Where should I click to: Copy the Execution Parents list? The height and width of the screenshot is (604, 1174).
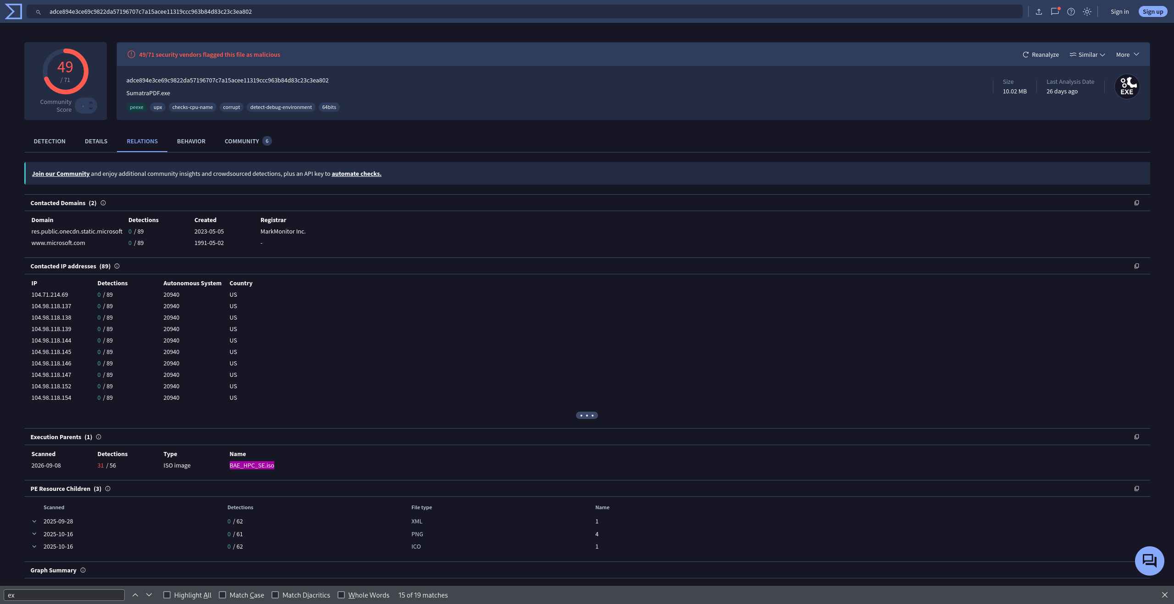(x=1136, y=437)
